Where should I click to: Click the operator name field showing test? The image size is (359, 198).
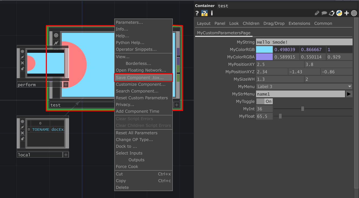pos(287,6)
